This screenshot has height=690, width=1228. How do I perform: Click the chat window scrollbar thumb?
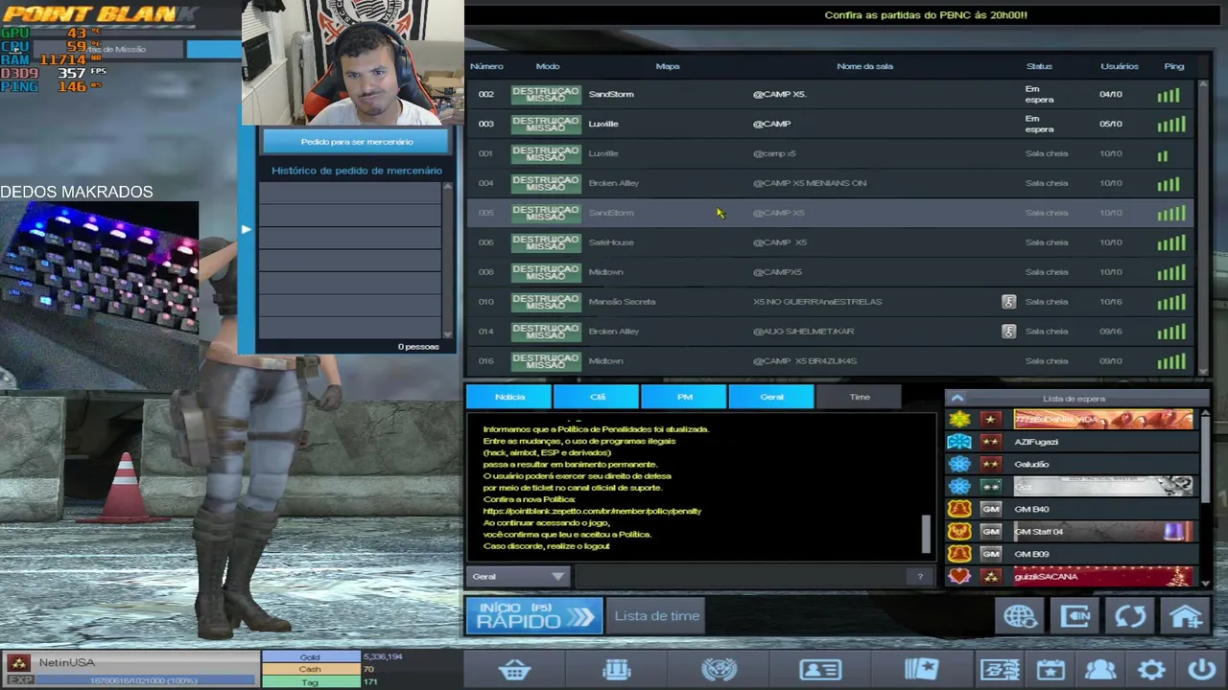pos(926,534)
